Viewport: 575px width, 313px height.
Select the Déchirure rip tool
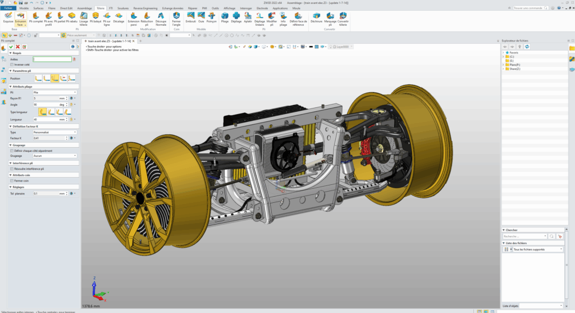tap(316, 18)
